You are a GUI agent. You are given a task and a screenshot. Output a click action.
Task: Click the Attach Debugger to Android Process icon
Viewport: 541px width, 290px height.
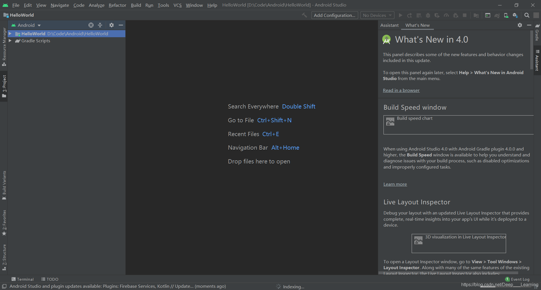coord(456,15)
